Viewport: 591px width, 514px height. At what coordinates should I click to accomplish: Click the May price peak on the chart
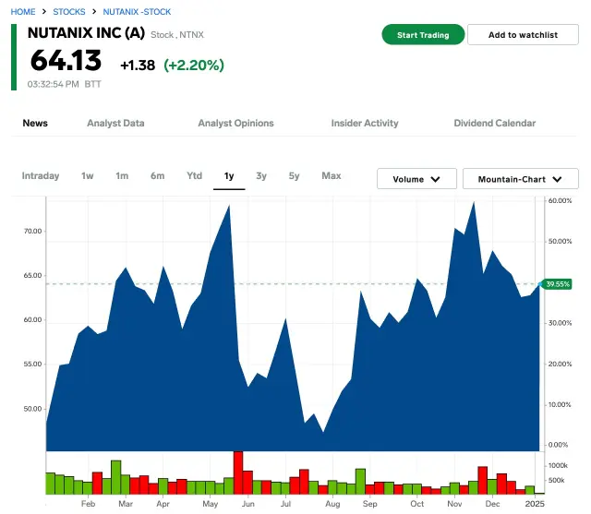click(x=229, y=206)
